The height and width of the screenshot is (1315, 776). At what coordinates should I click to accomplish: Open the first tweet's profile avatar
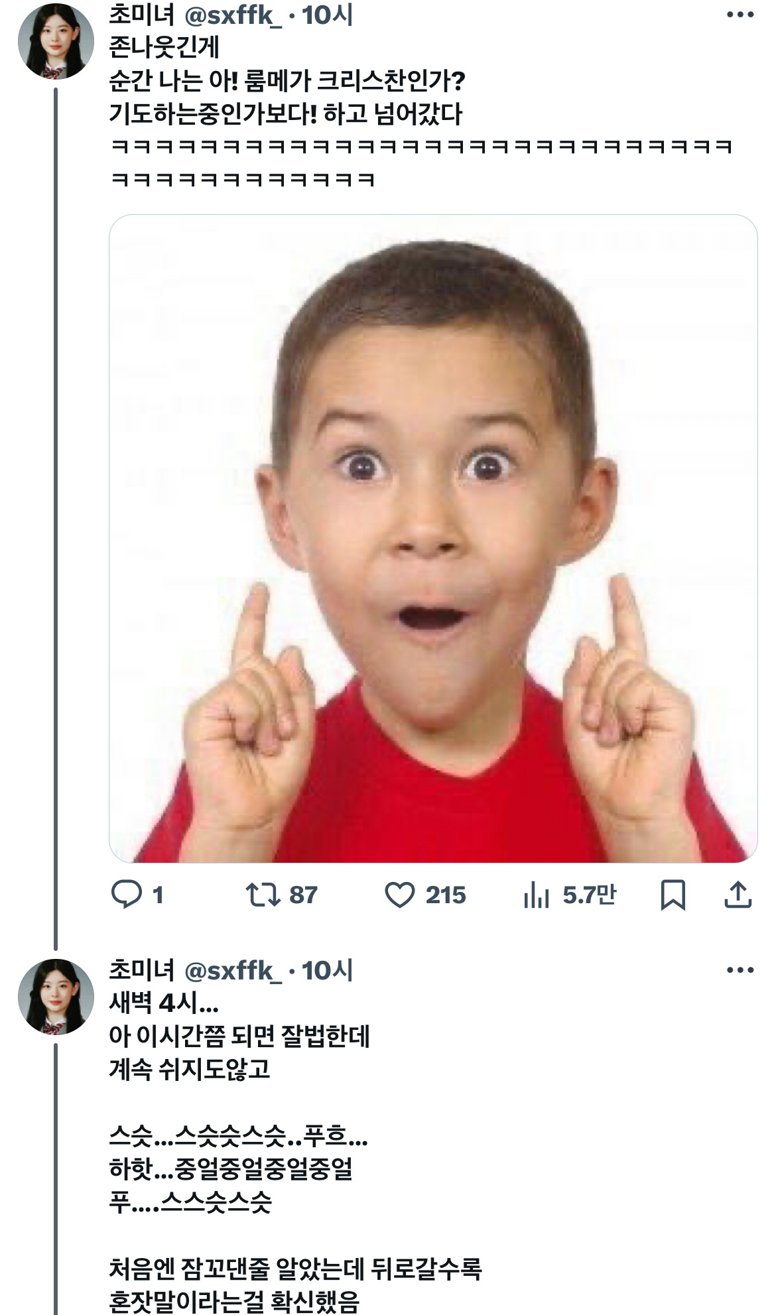56,41
